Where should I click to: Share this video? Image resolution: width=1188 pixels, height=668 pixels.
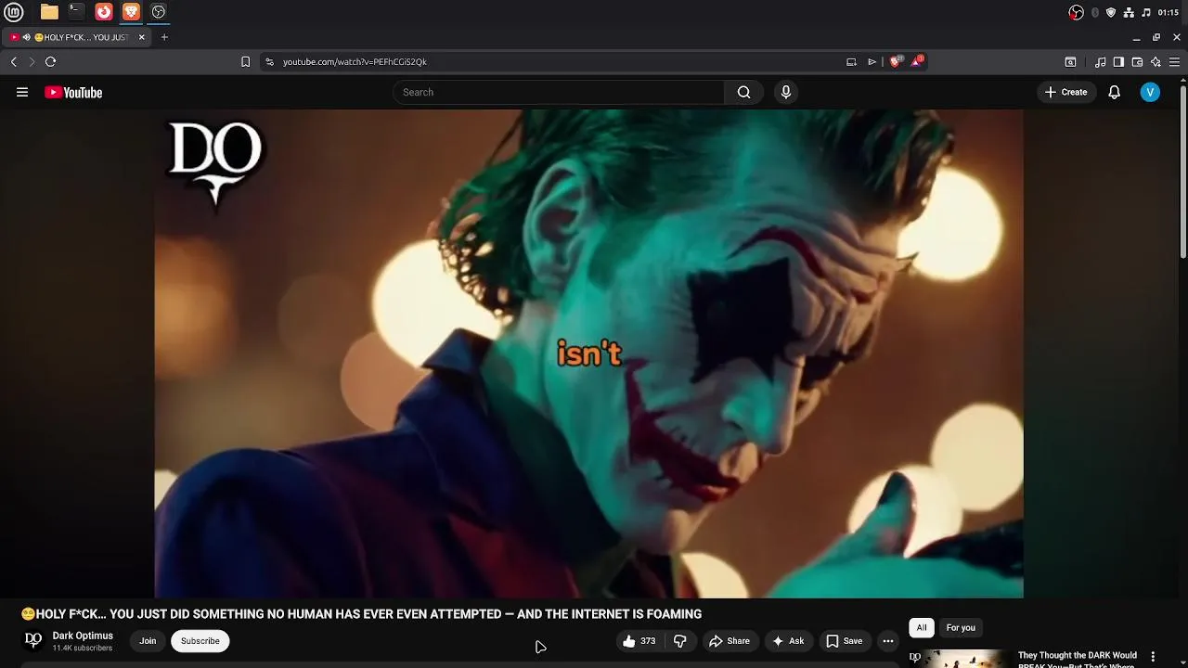coord(729,641)
